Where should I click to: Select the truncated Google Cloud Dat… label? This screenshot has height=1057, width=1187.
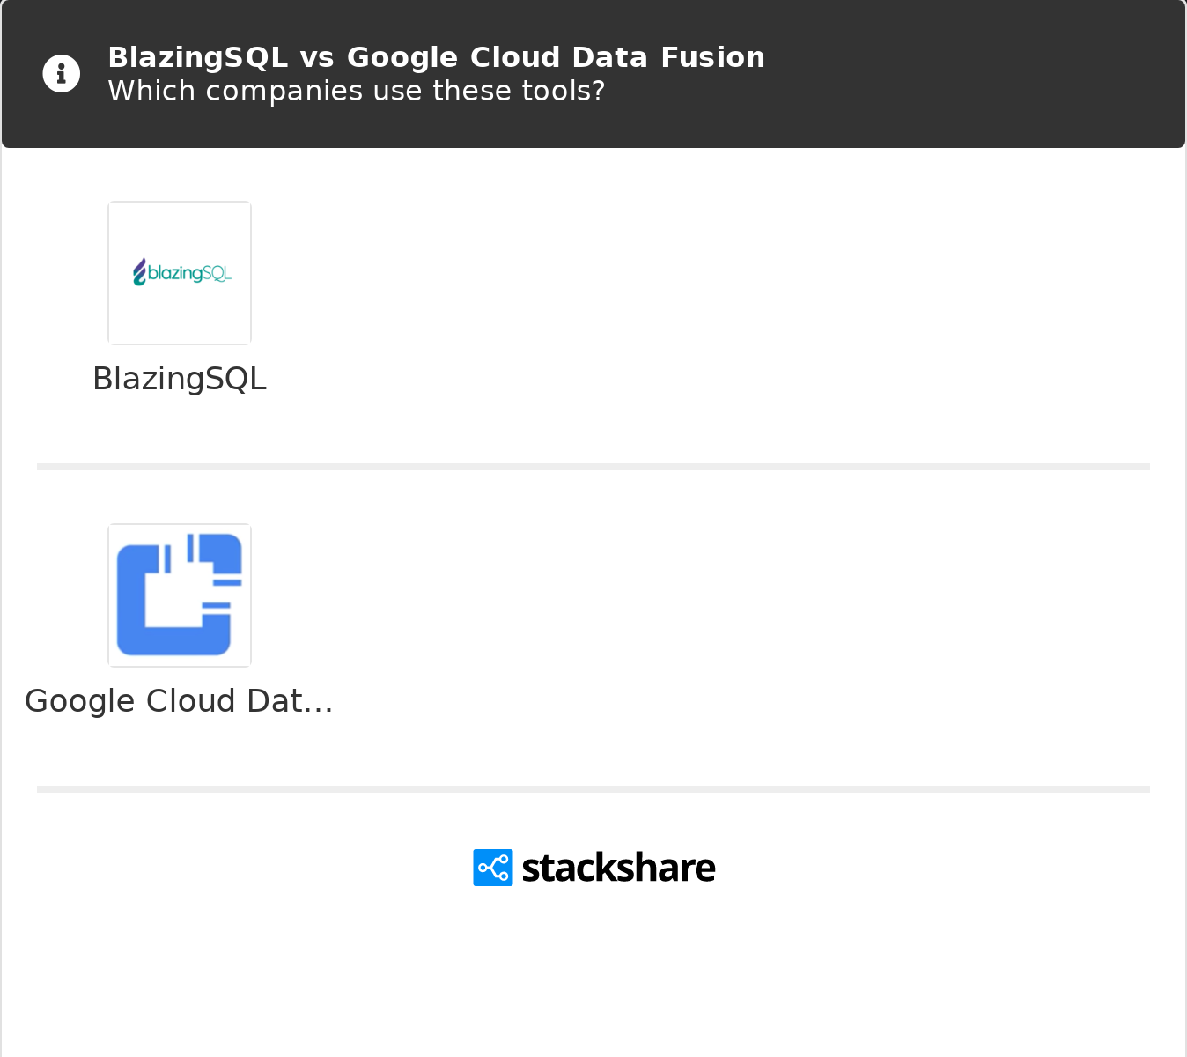[179, 701]
